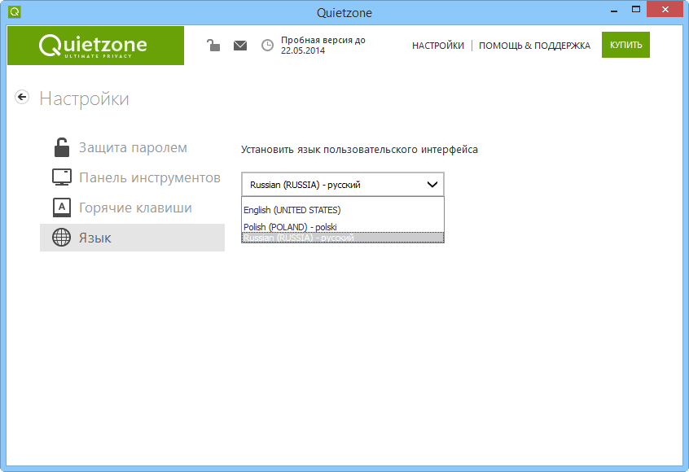Viewport: 689px width, 472px height.
Task: Open the Горячие клавиши settings section
Action: pyautogui.click(x=132, y=208)
